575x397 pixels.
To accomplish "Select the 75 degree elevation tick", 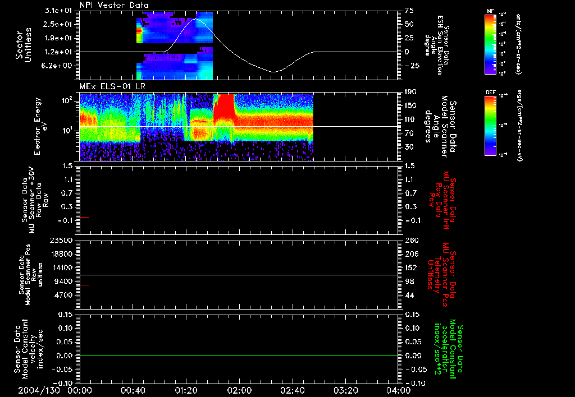I will (409, 11).
